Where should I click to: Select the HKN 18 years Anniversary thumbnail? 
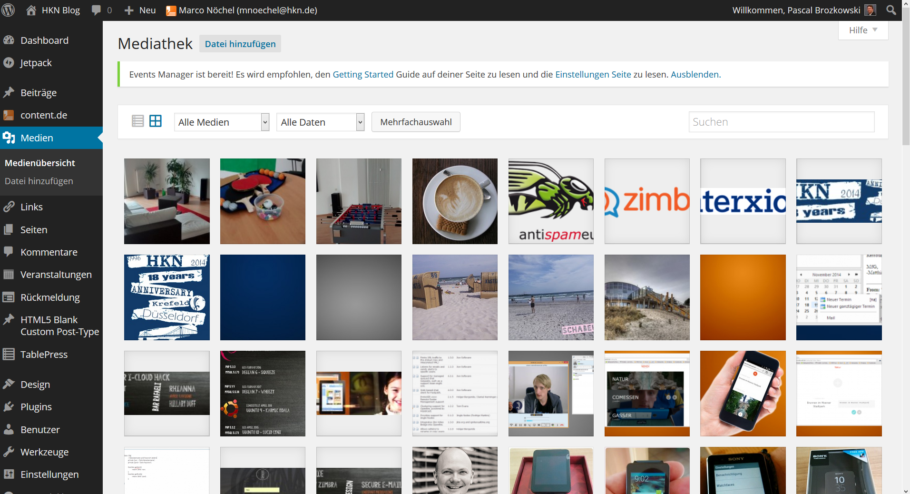pyautogui.click(x=166, y=297)
